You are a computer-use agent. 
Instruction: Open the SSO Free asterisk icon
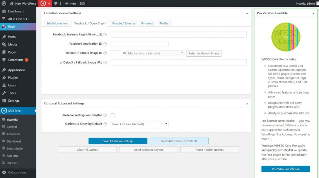tap(4, 111)
